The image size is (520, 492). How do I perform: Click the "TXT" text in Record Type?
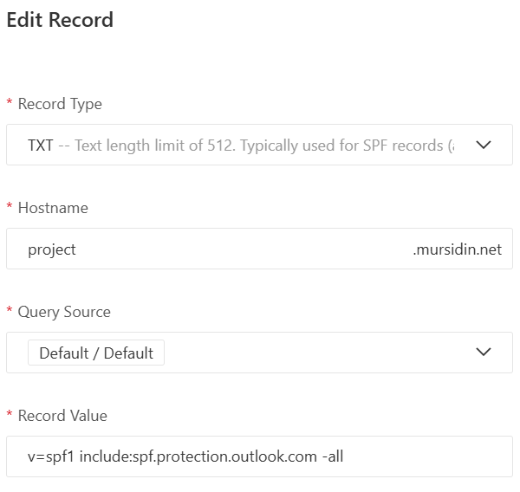pyautogui.click(x=41, y=146)
